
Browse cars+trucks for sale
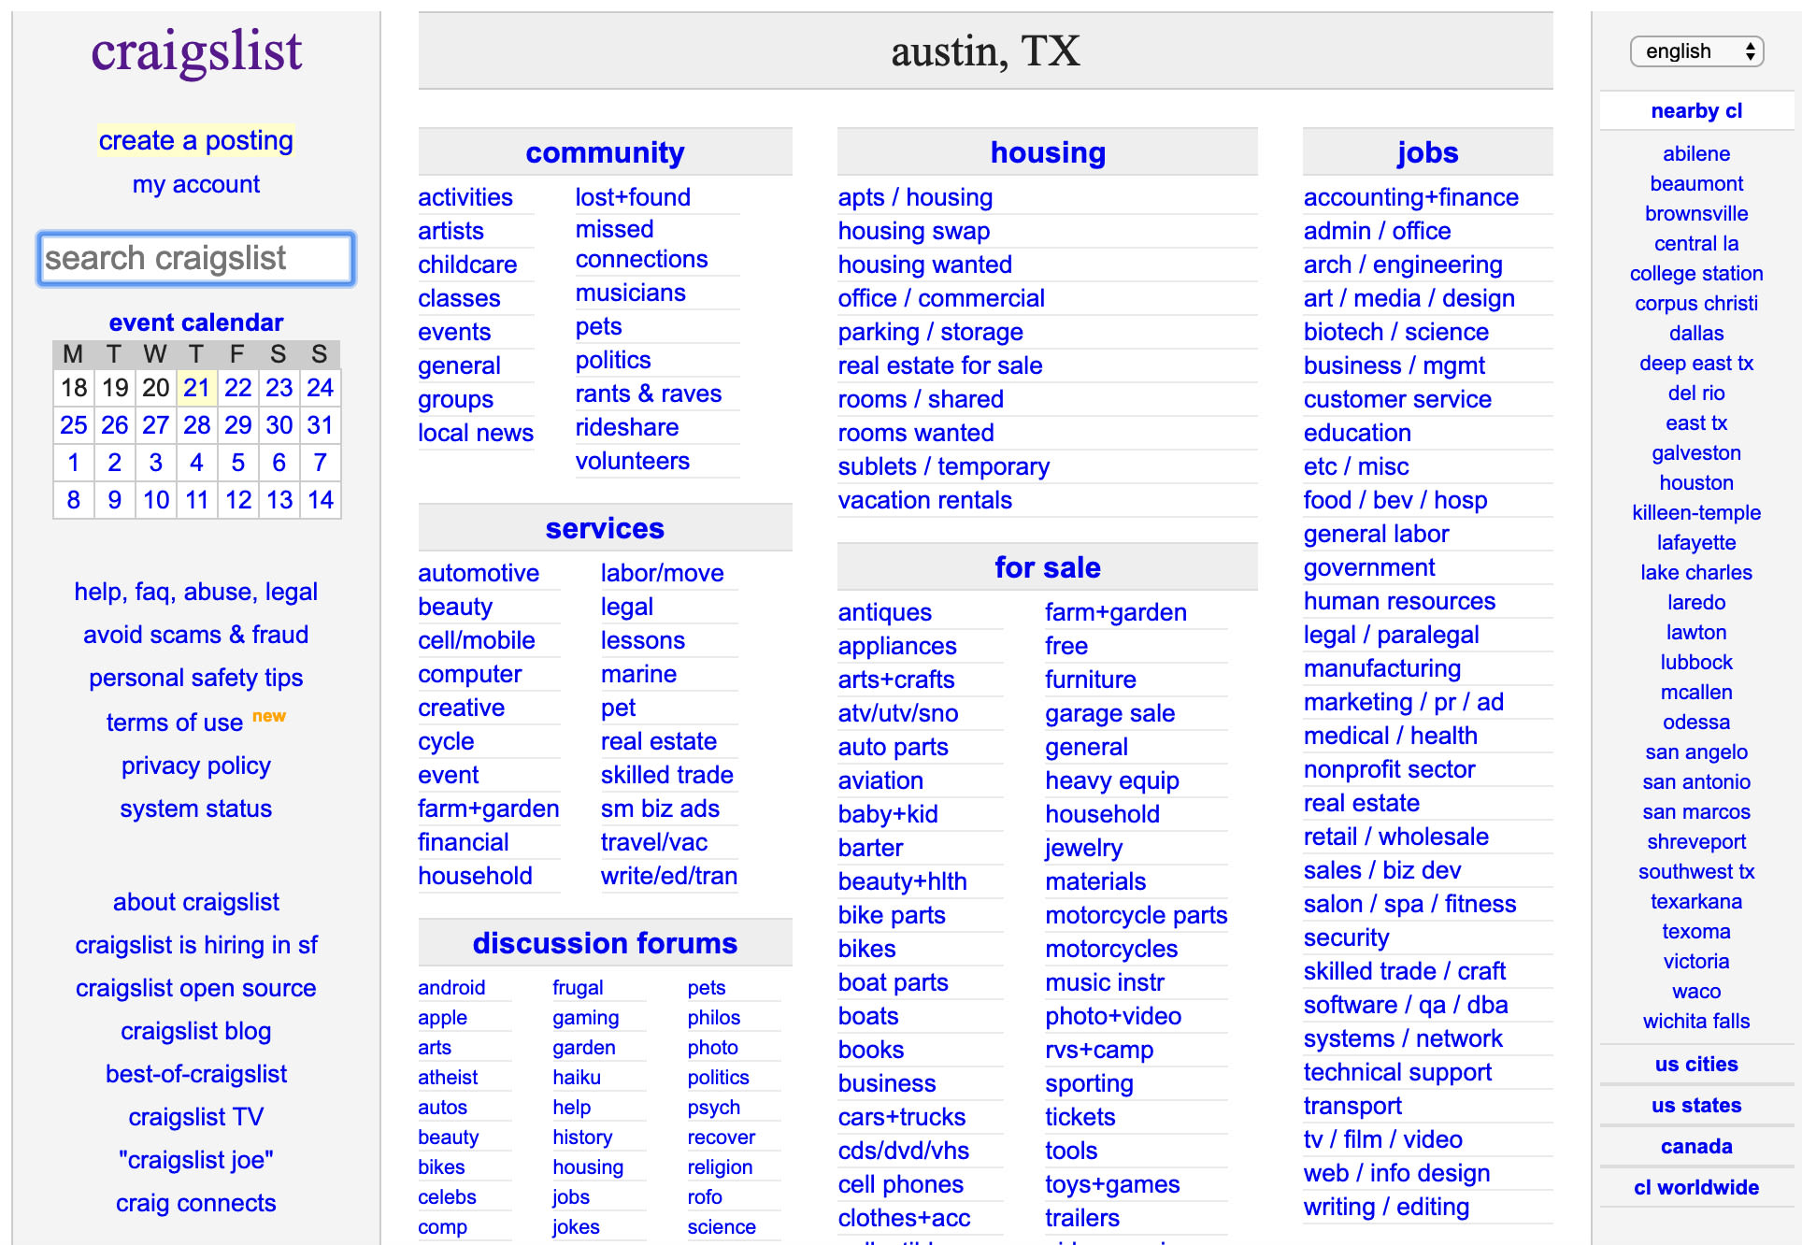[x=901, y=1117]
